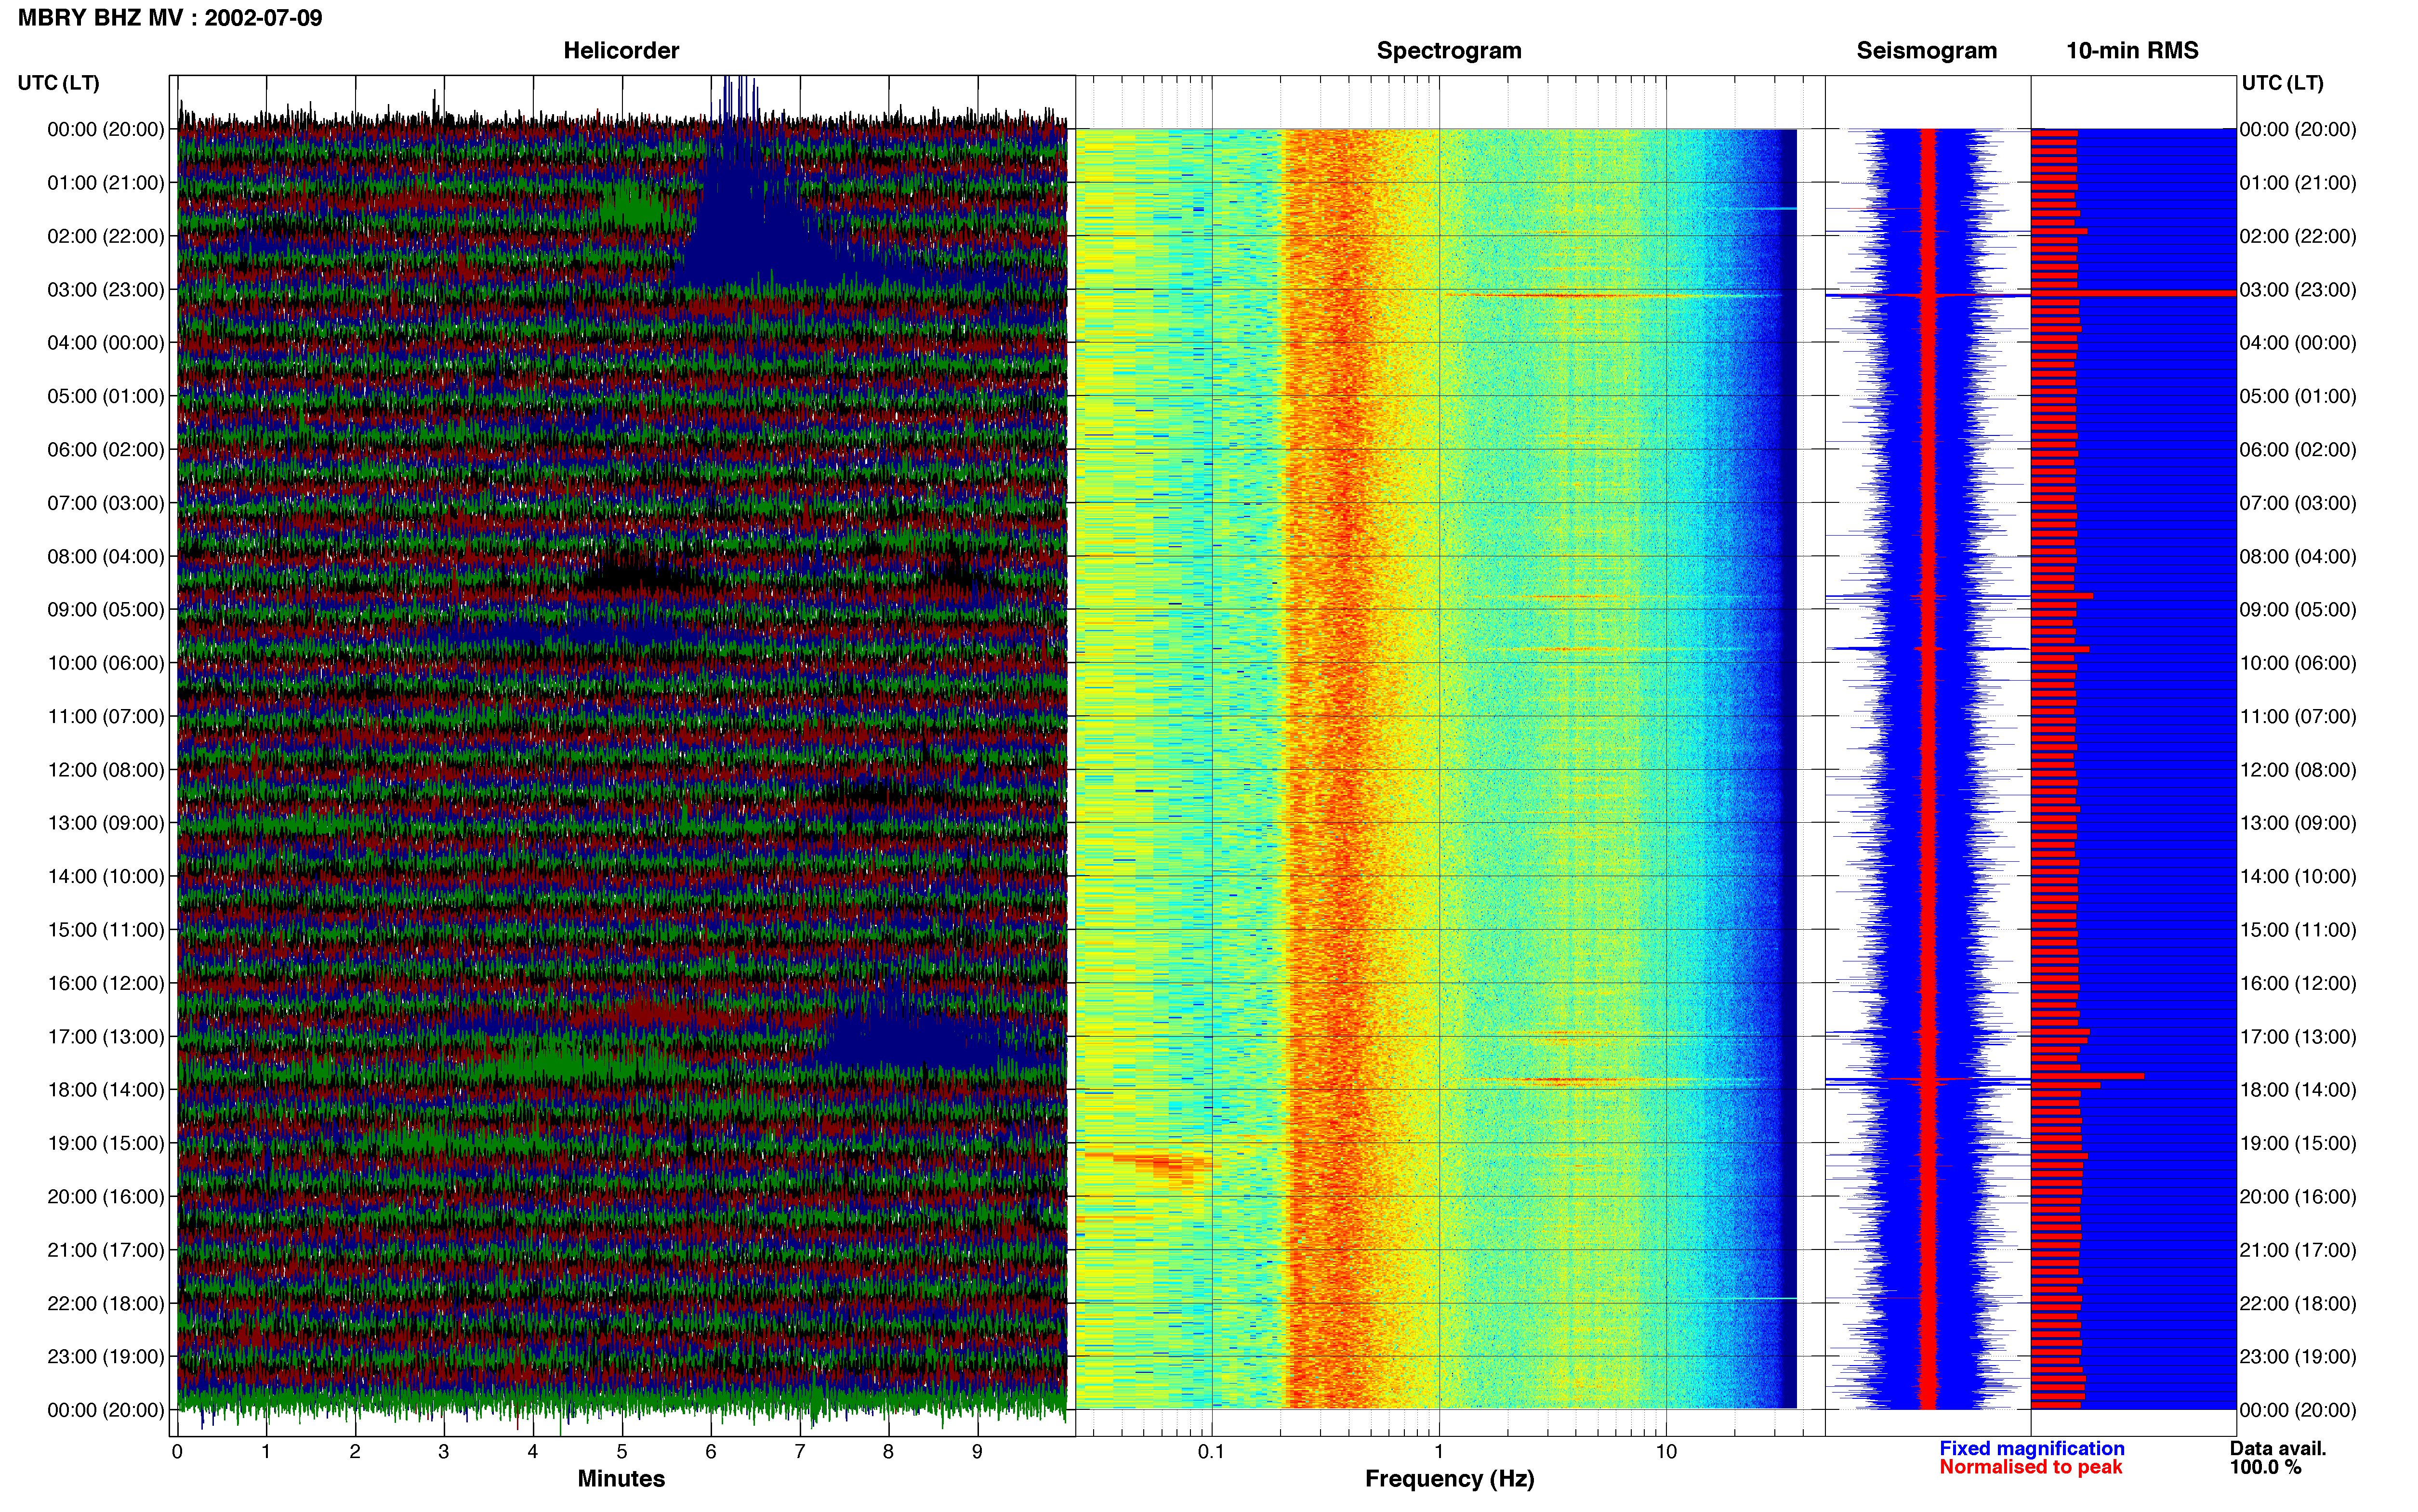
Task: Click the 'Helicorder' panel heading
Action: pyautogui.click(x=621, y=51)
